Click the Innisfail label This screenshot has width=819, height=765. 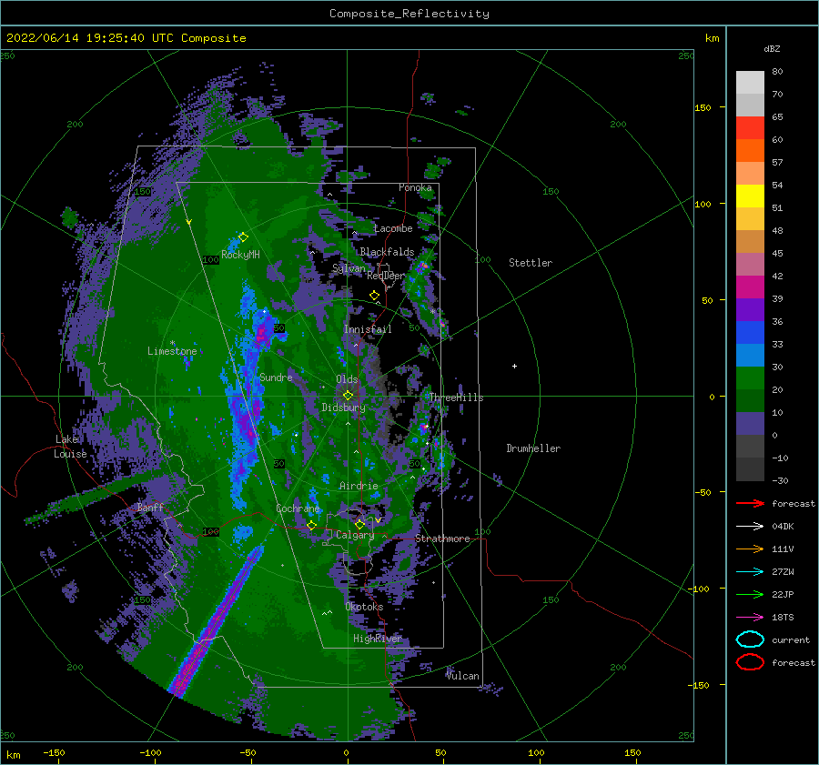click(368, 329)
